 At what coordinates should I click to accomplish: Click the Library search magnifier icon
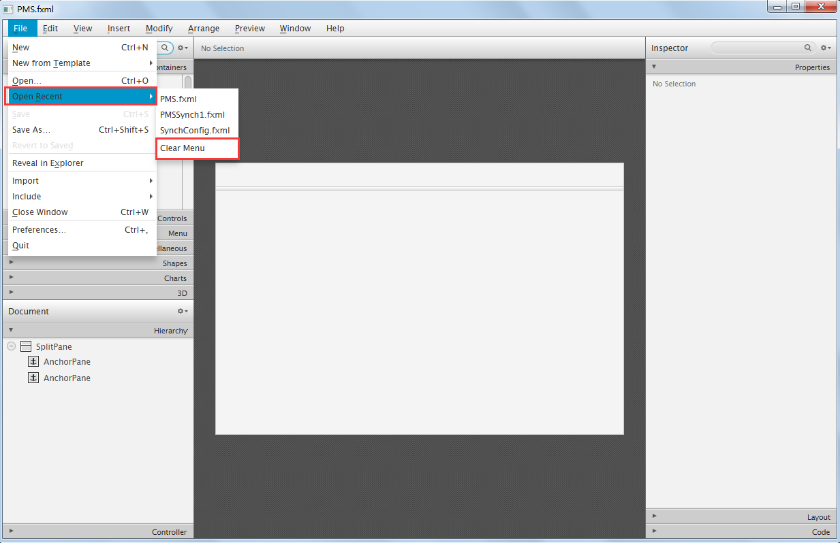click(165, 48)
